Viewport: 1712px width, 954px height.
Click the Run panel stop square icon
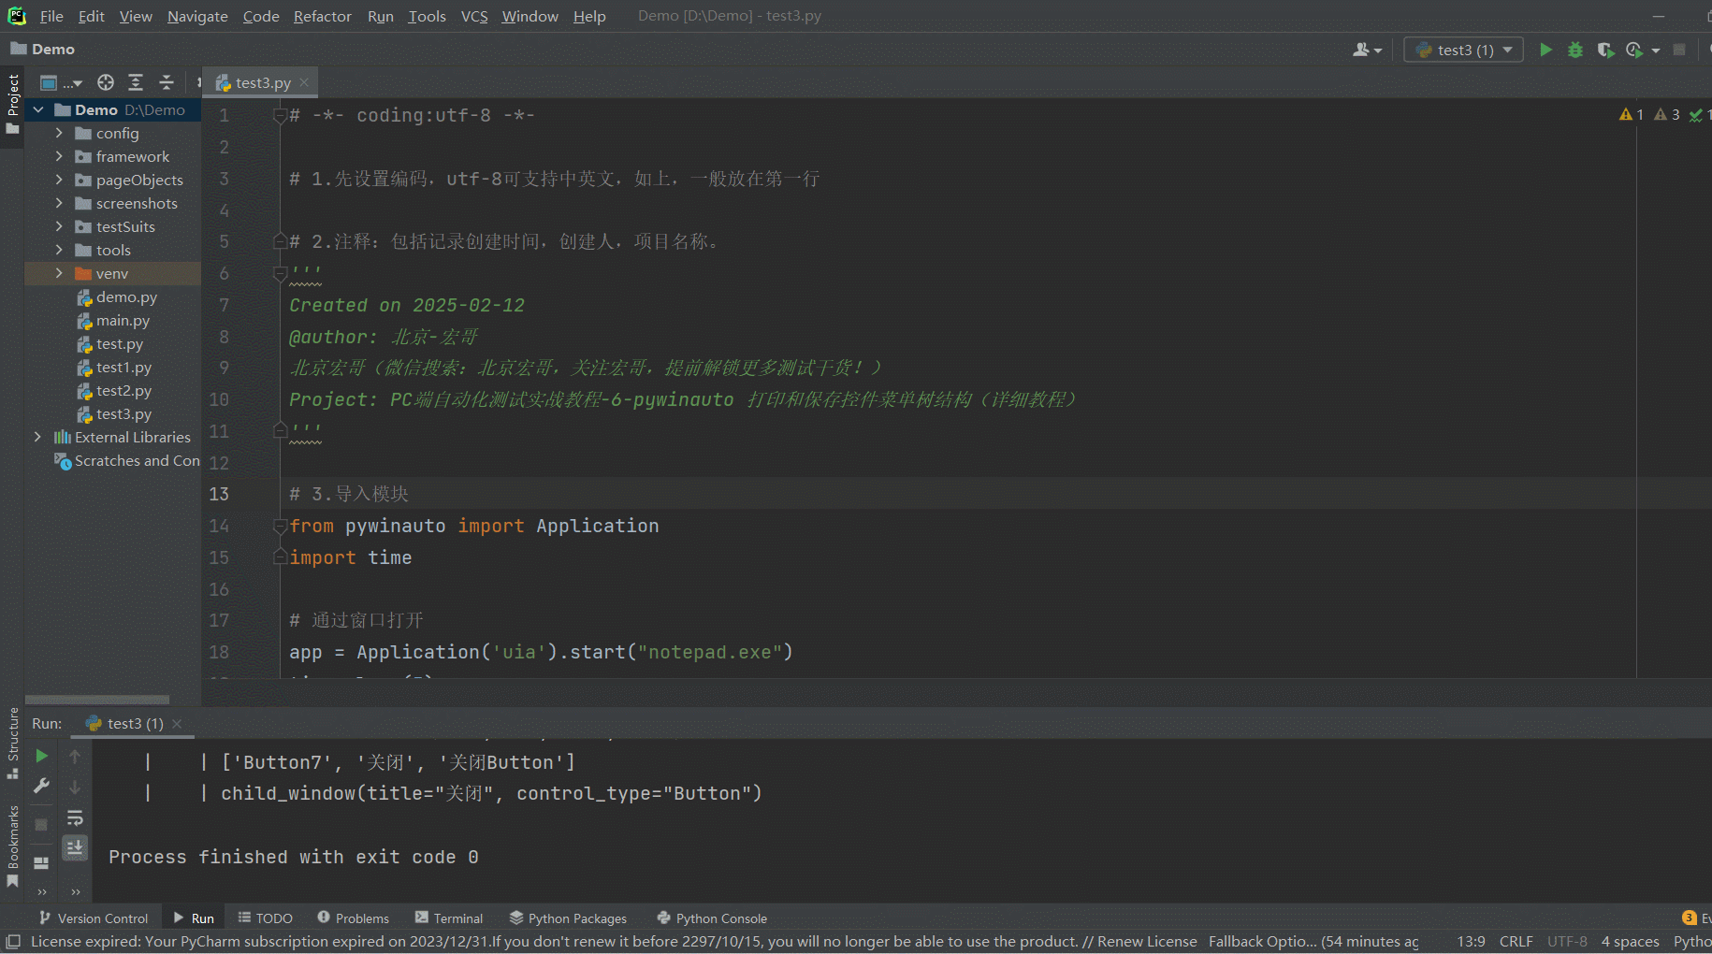coord(41,825)
